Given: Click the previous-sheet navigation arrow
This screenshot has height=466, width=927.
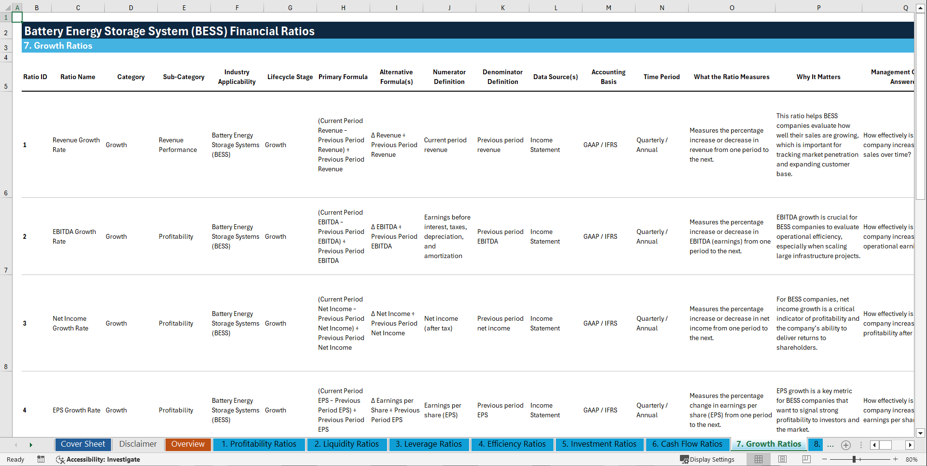Looking at the screenshot, I should click(16, 445).
